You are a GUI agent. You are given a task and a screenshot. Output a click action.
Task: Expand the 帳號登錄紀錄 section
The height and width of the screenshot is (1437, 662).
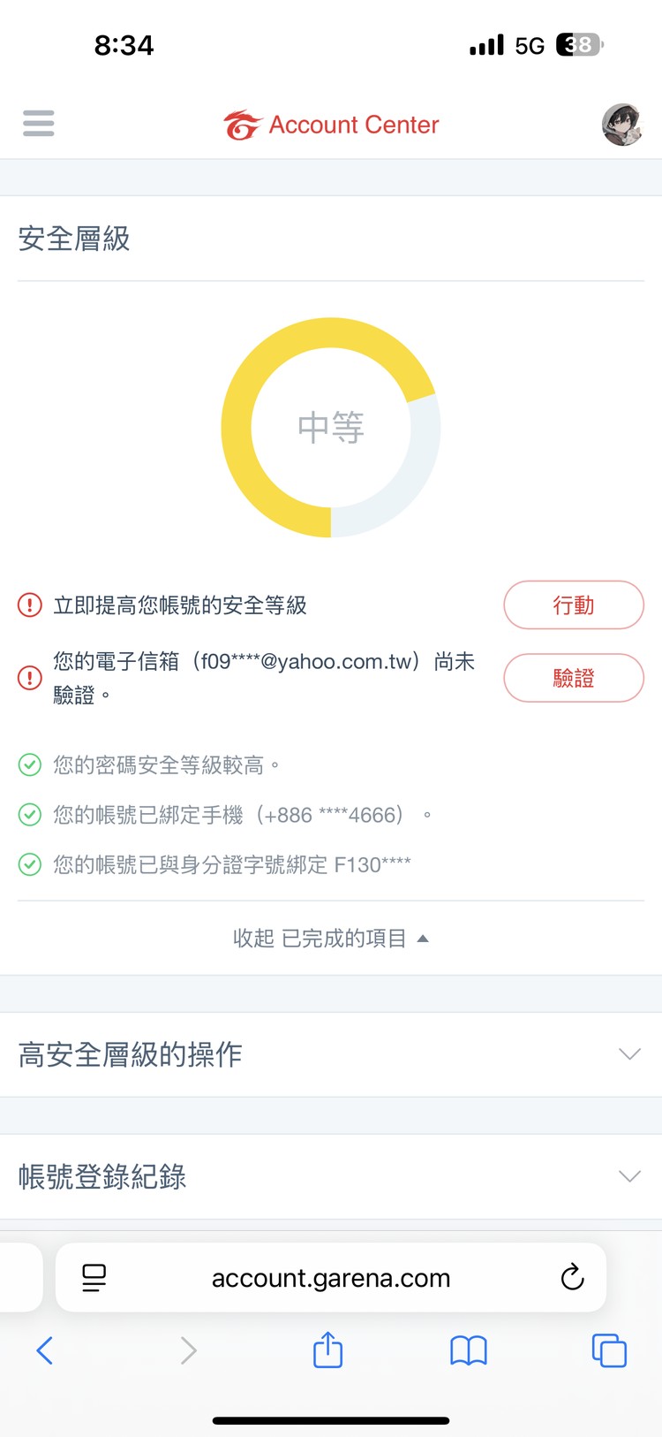(x=331, y=1176)
